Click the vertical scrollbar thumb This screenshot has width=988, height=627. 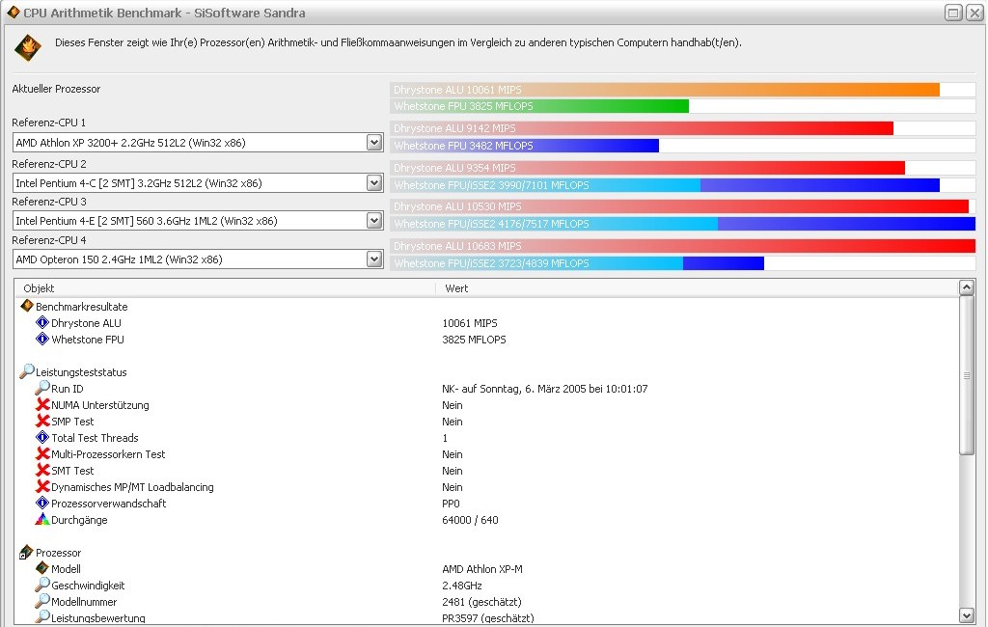[x=967, y=375]
